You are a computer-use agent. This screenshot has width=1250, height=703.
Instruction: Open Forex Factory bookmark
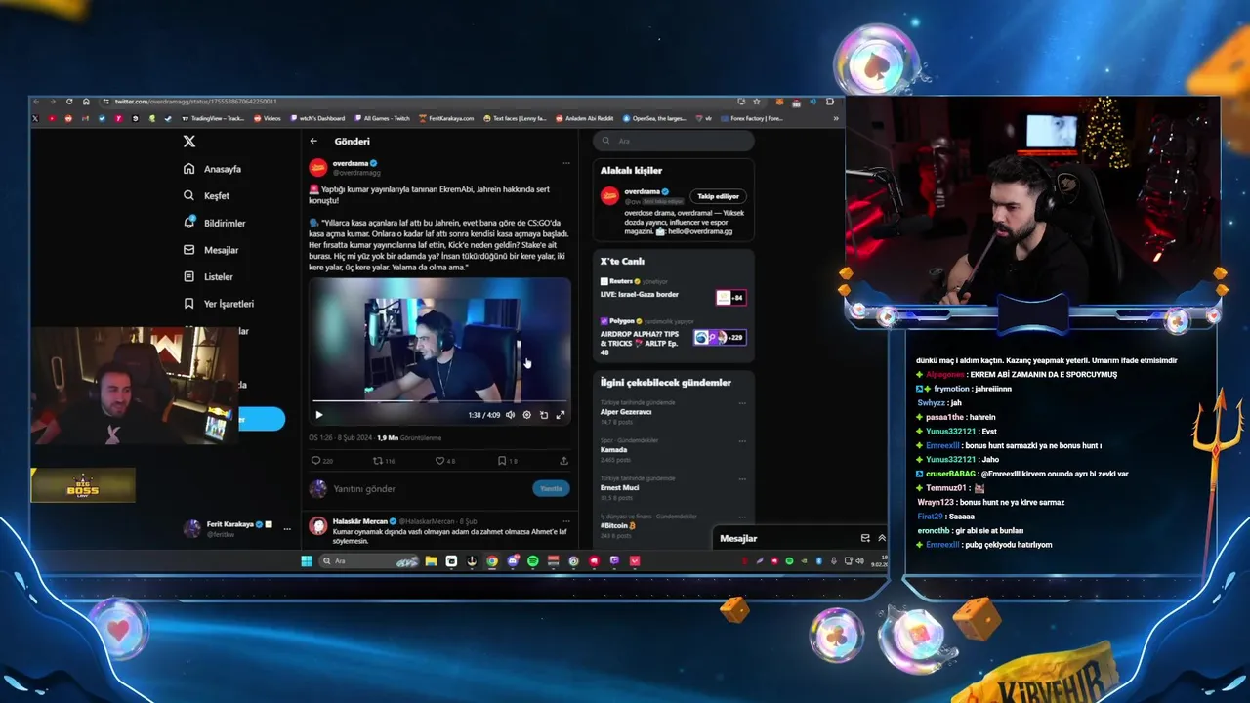(752, 118)
